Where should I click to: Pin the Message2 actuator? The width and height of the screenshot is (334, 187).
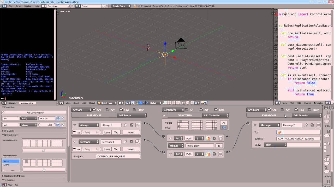306,125
